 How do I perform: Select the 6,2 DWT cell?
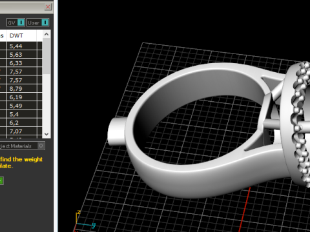pos(22,123)
